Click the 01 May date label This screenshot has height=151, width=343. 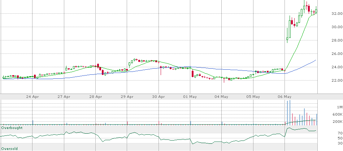[x=190, y=97]
